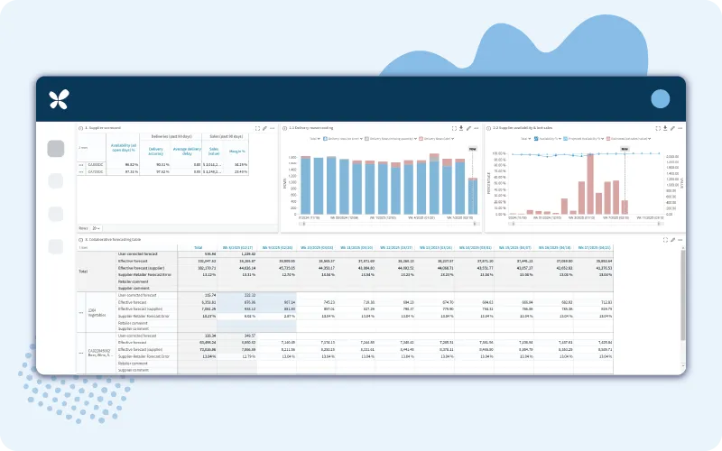Click the Margin % column header
Image resolution: width=722 pixels, height=451 pixels.
[239, 152]
